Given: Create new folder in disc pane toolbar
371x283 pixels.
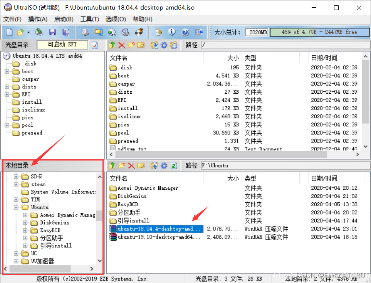Looking at the screenshot, I should (131, 45).
